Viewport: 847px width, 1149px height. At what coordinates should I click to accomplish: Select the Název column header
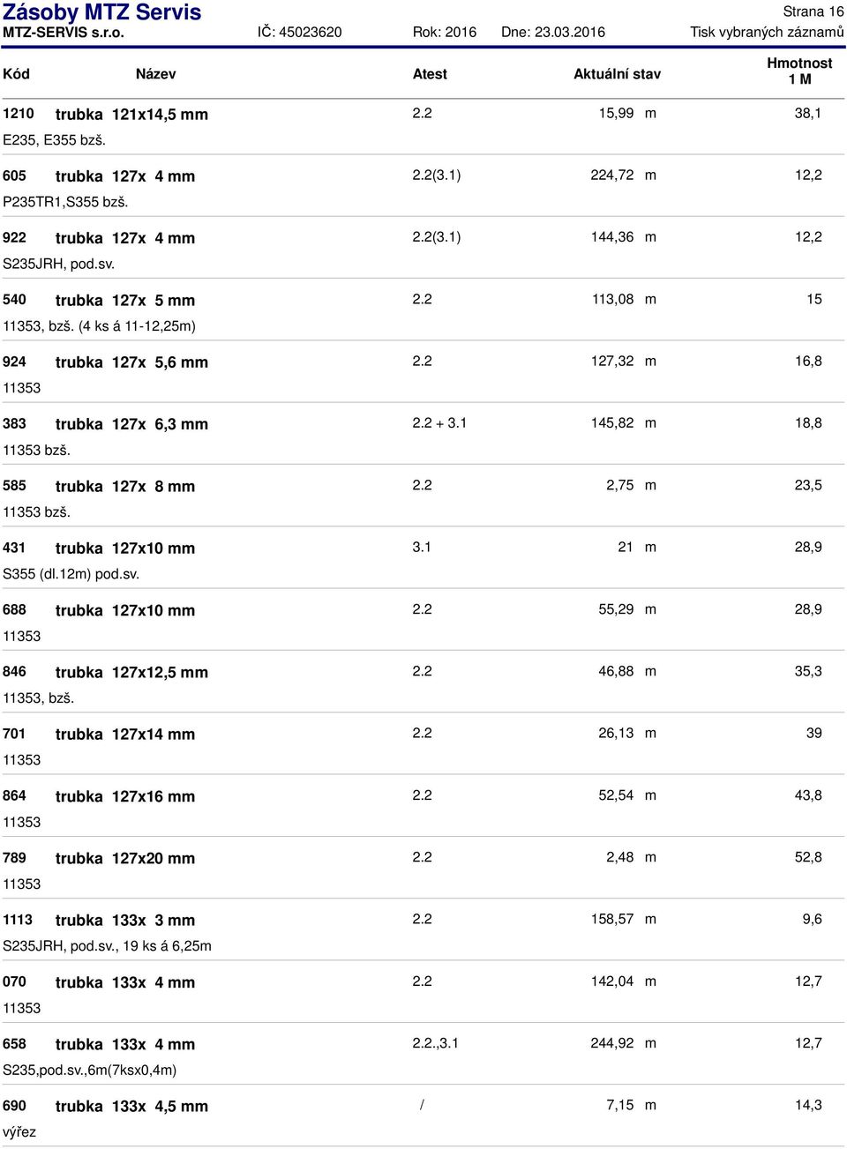[155, 74]
